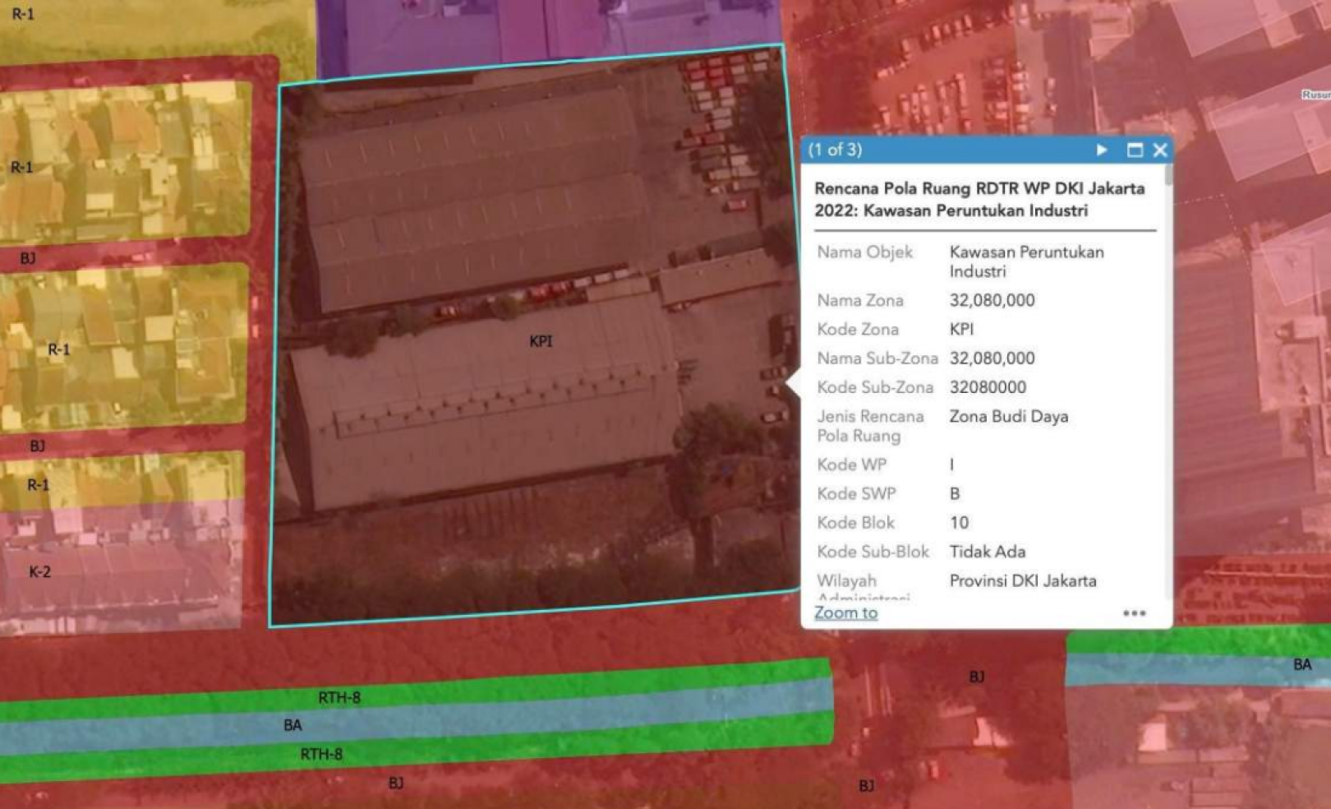Click the "Provinsi DKI Jakarta" value
The width and height of the screenshot is (1331, 809).
click(1022, 581)
